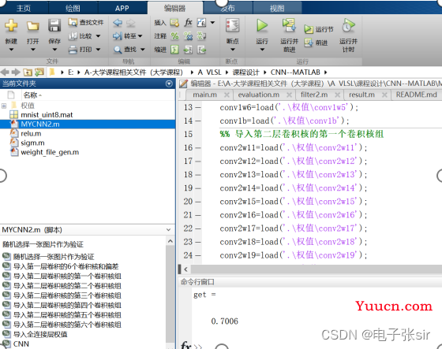Open the insert options dropdown arrow
Viewport: 442px width, 349px height.
(x=212, y=23)
